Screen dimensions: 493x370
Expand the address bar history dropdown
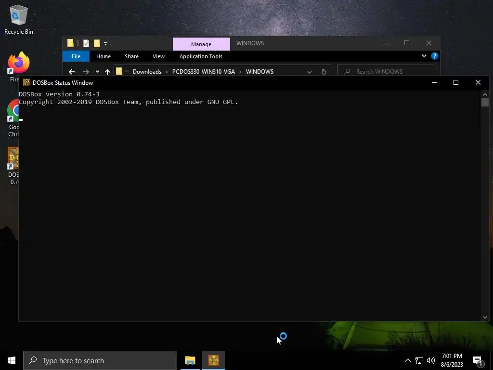(x=310, y=72)
